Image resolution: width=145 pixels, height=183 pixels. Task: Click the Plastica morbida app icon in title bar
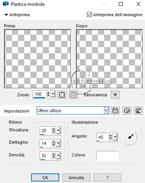pos(6,4)
